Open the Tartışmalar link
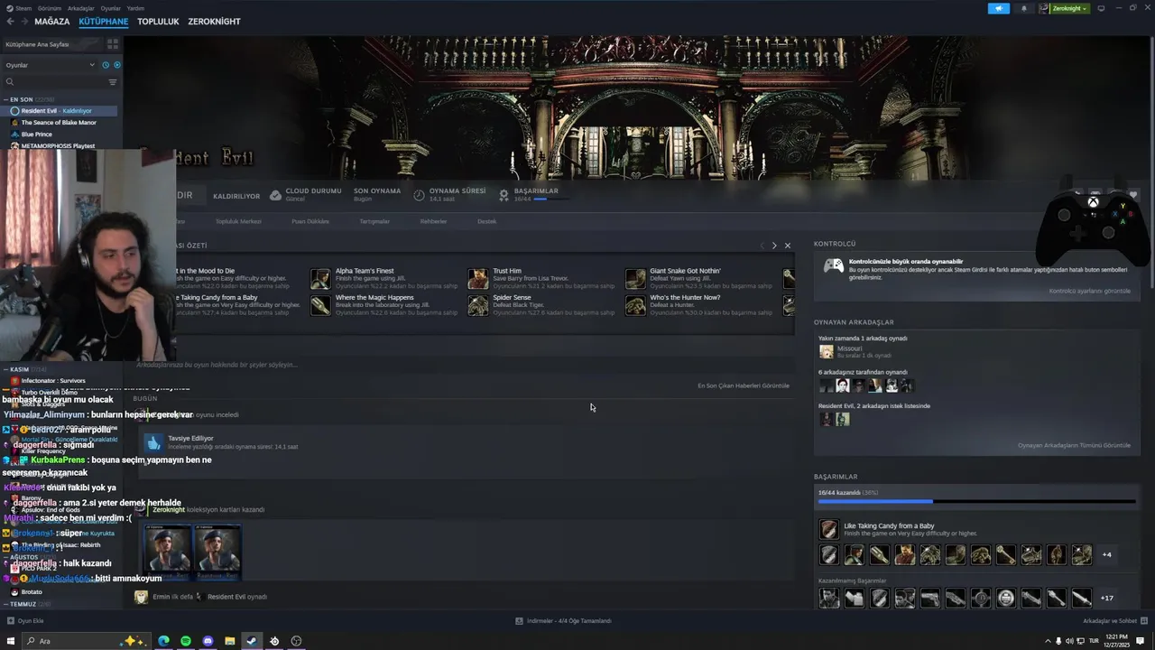Viewport: 1155px width, 650px height. coord(374,221)
